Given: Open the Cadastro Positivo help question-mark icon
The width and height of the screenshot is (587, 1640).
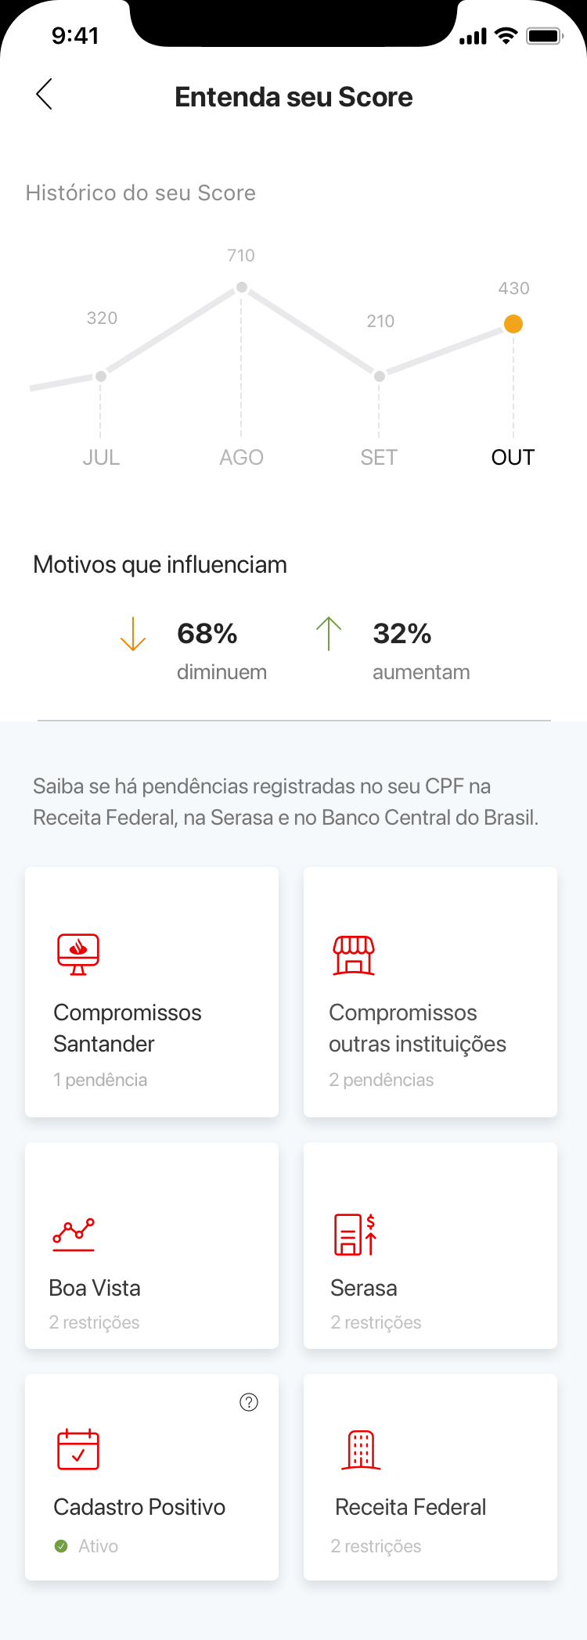Looking at the screenshot, I should click(x=249, y=1402).
